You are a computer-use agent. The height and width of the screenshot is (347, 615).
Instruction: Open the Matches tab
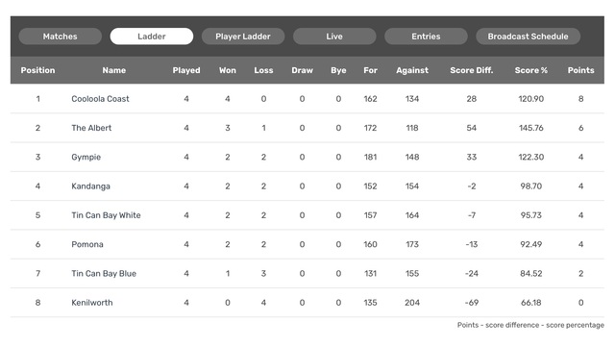coord(60,37)
